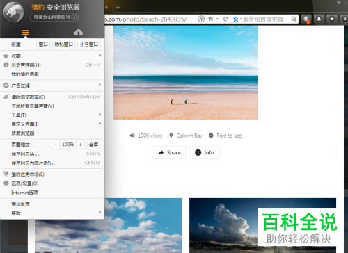Click the K toolbar icon with orange badge
This screenshot has width=348, height=253.
(x=306, y=19)
